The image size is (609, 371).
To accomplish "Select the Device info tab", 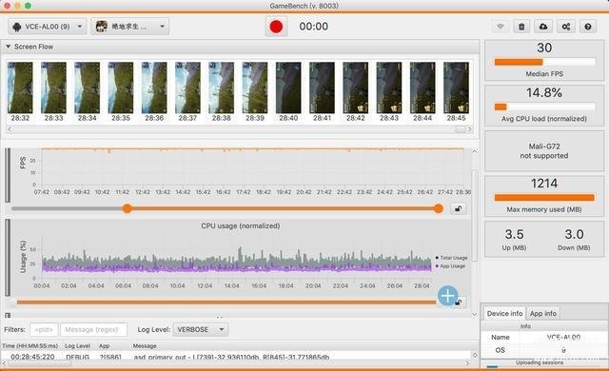I will coord(504,313).
